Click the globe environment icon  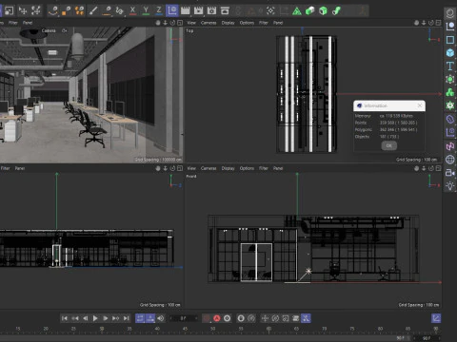[450, 160]
